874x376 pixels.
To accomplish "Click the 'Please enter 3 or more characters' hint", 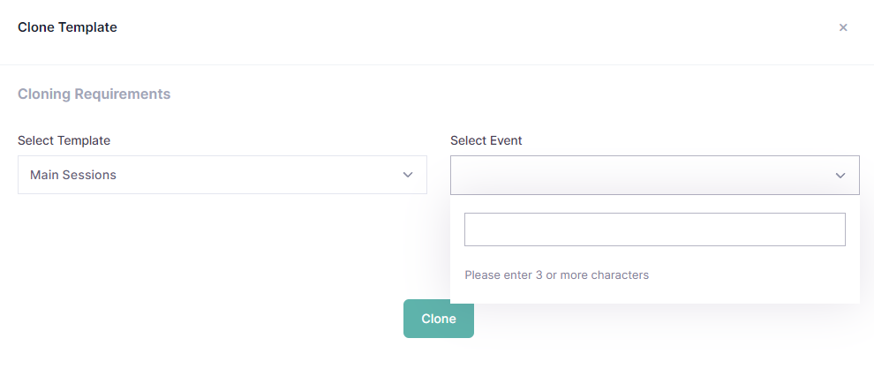I will (556, 275).
